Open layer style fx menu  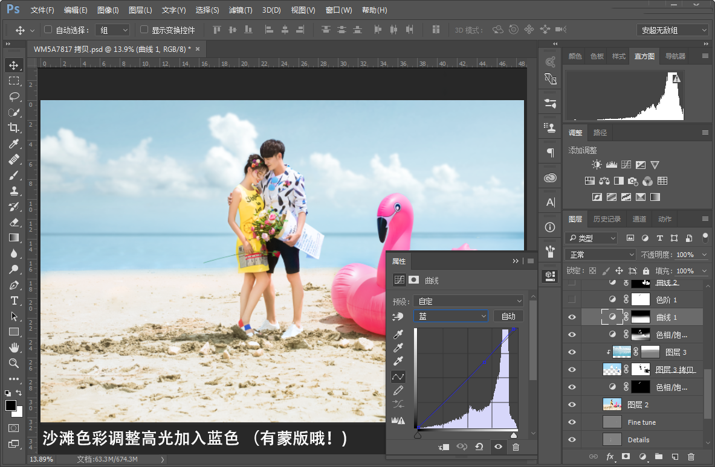point(610,457)
